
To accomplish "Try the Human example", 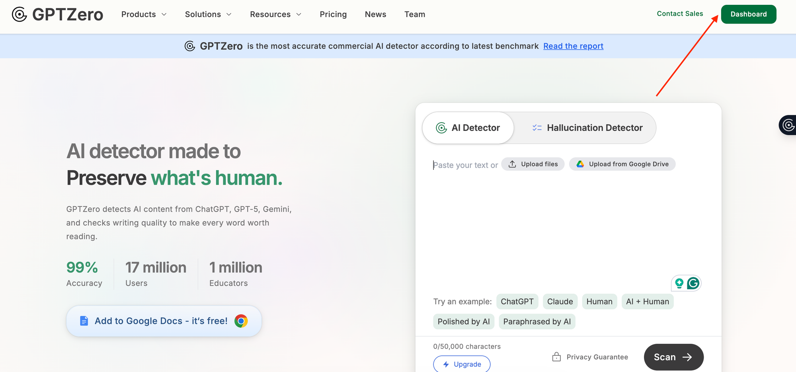I will click(x=599, y=302).
